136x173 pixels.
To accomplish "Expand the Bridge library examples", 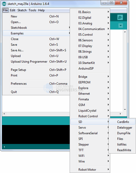I will (x=90, y=77).
